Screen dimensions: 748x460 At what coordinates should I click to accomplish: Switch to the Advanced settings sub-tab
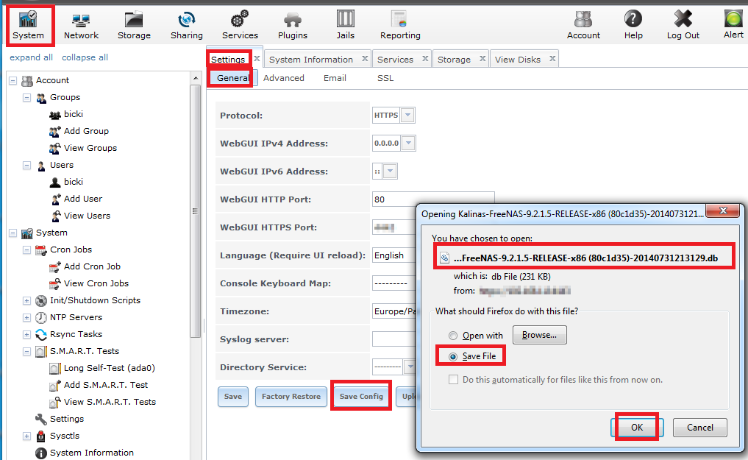coord(283,78)
